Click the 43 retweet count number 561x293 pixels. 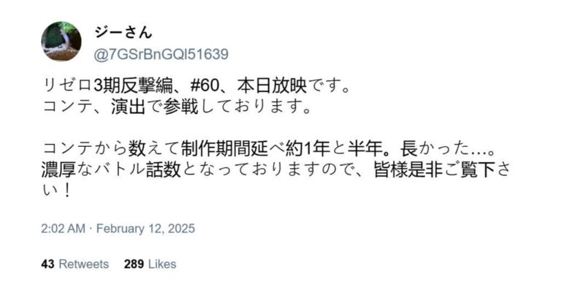point(47,264)
